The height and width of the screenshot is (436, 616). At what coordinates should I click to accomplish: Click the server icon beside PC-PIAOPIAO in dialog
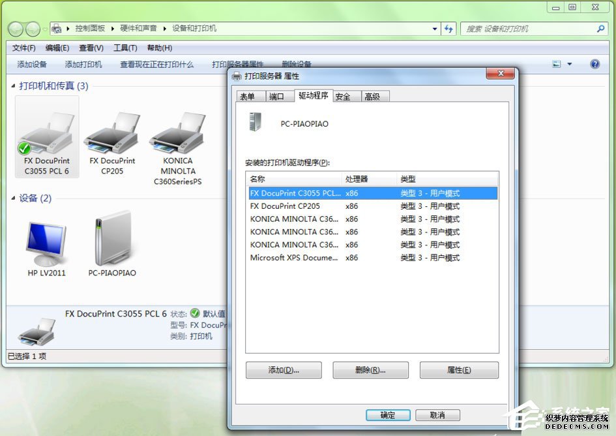(x=255, y=122)
